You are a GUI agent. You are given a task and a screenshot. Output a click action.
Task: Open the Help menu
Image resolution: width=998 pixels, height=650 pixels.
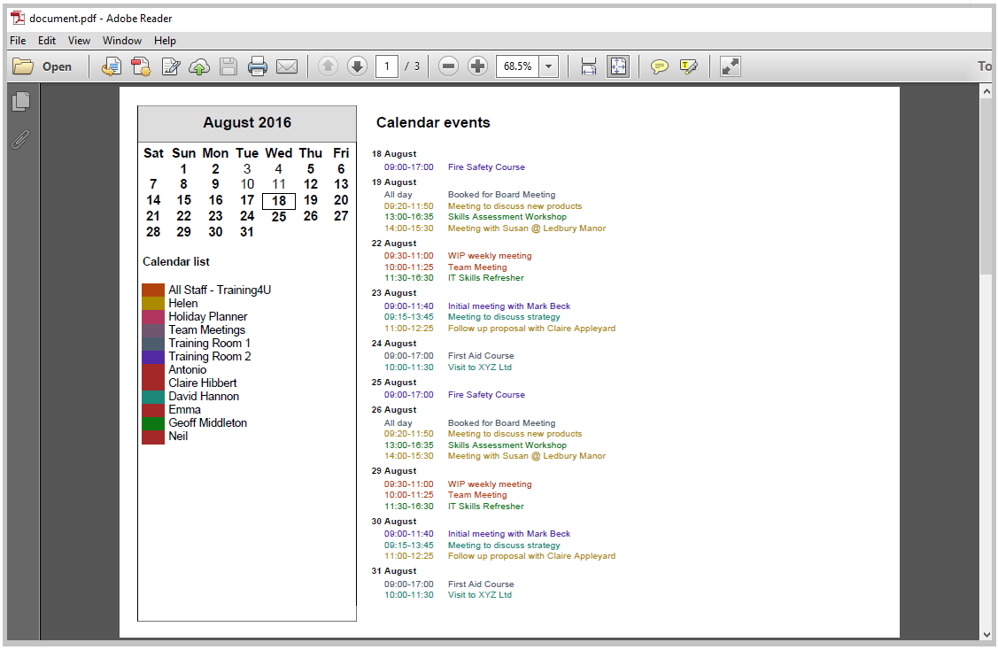coord(165,41)
